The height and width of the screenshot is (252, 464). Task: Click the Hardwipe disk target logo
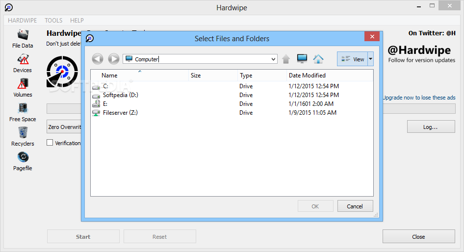point(62,72)
